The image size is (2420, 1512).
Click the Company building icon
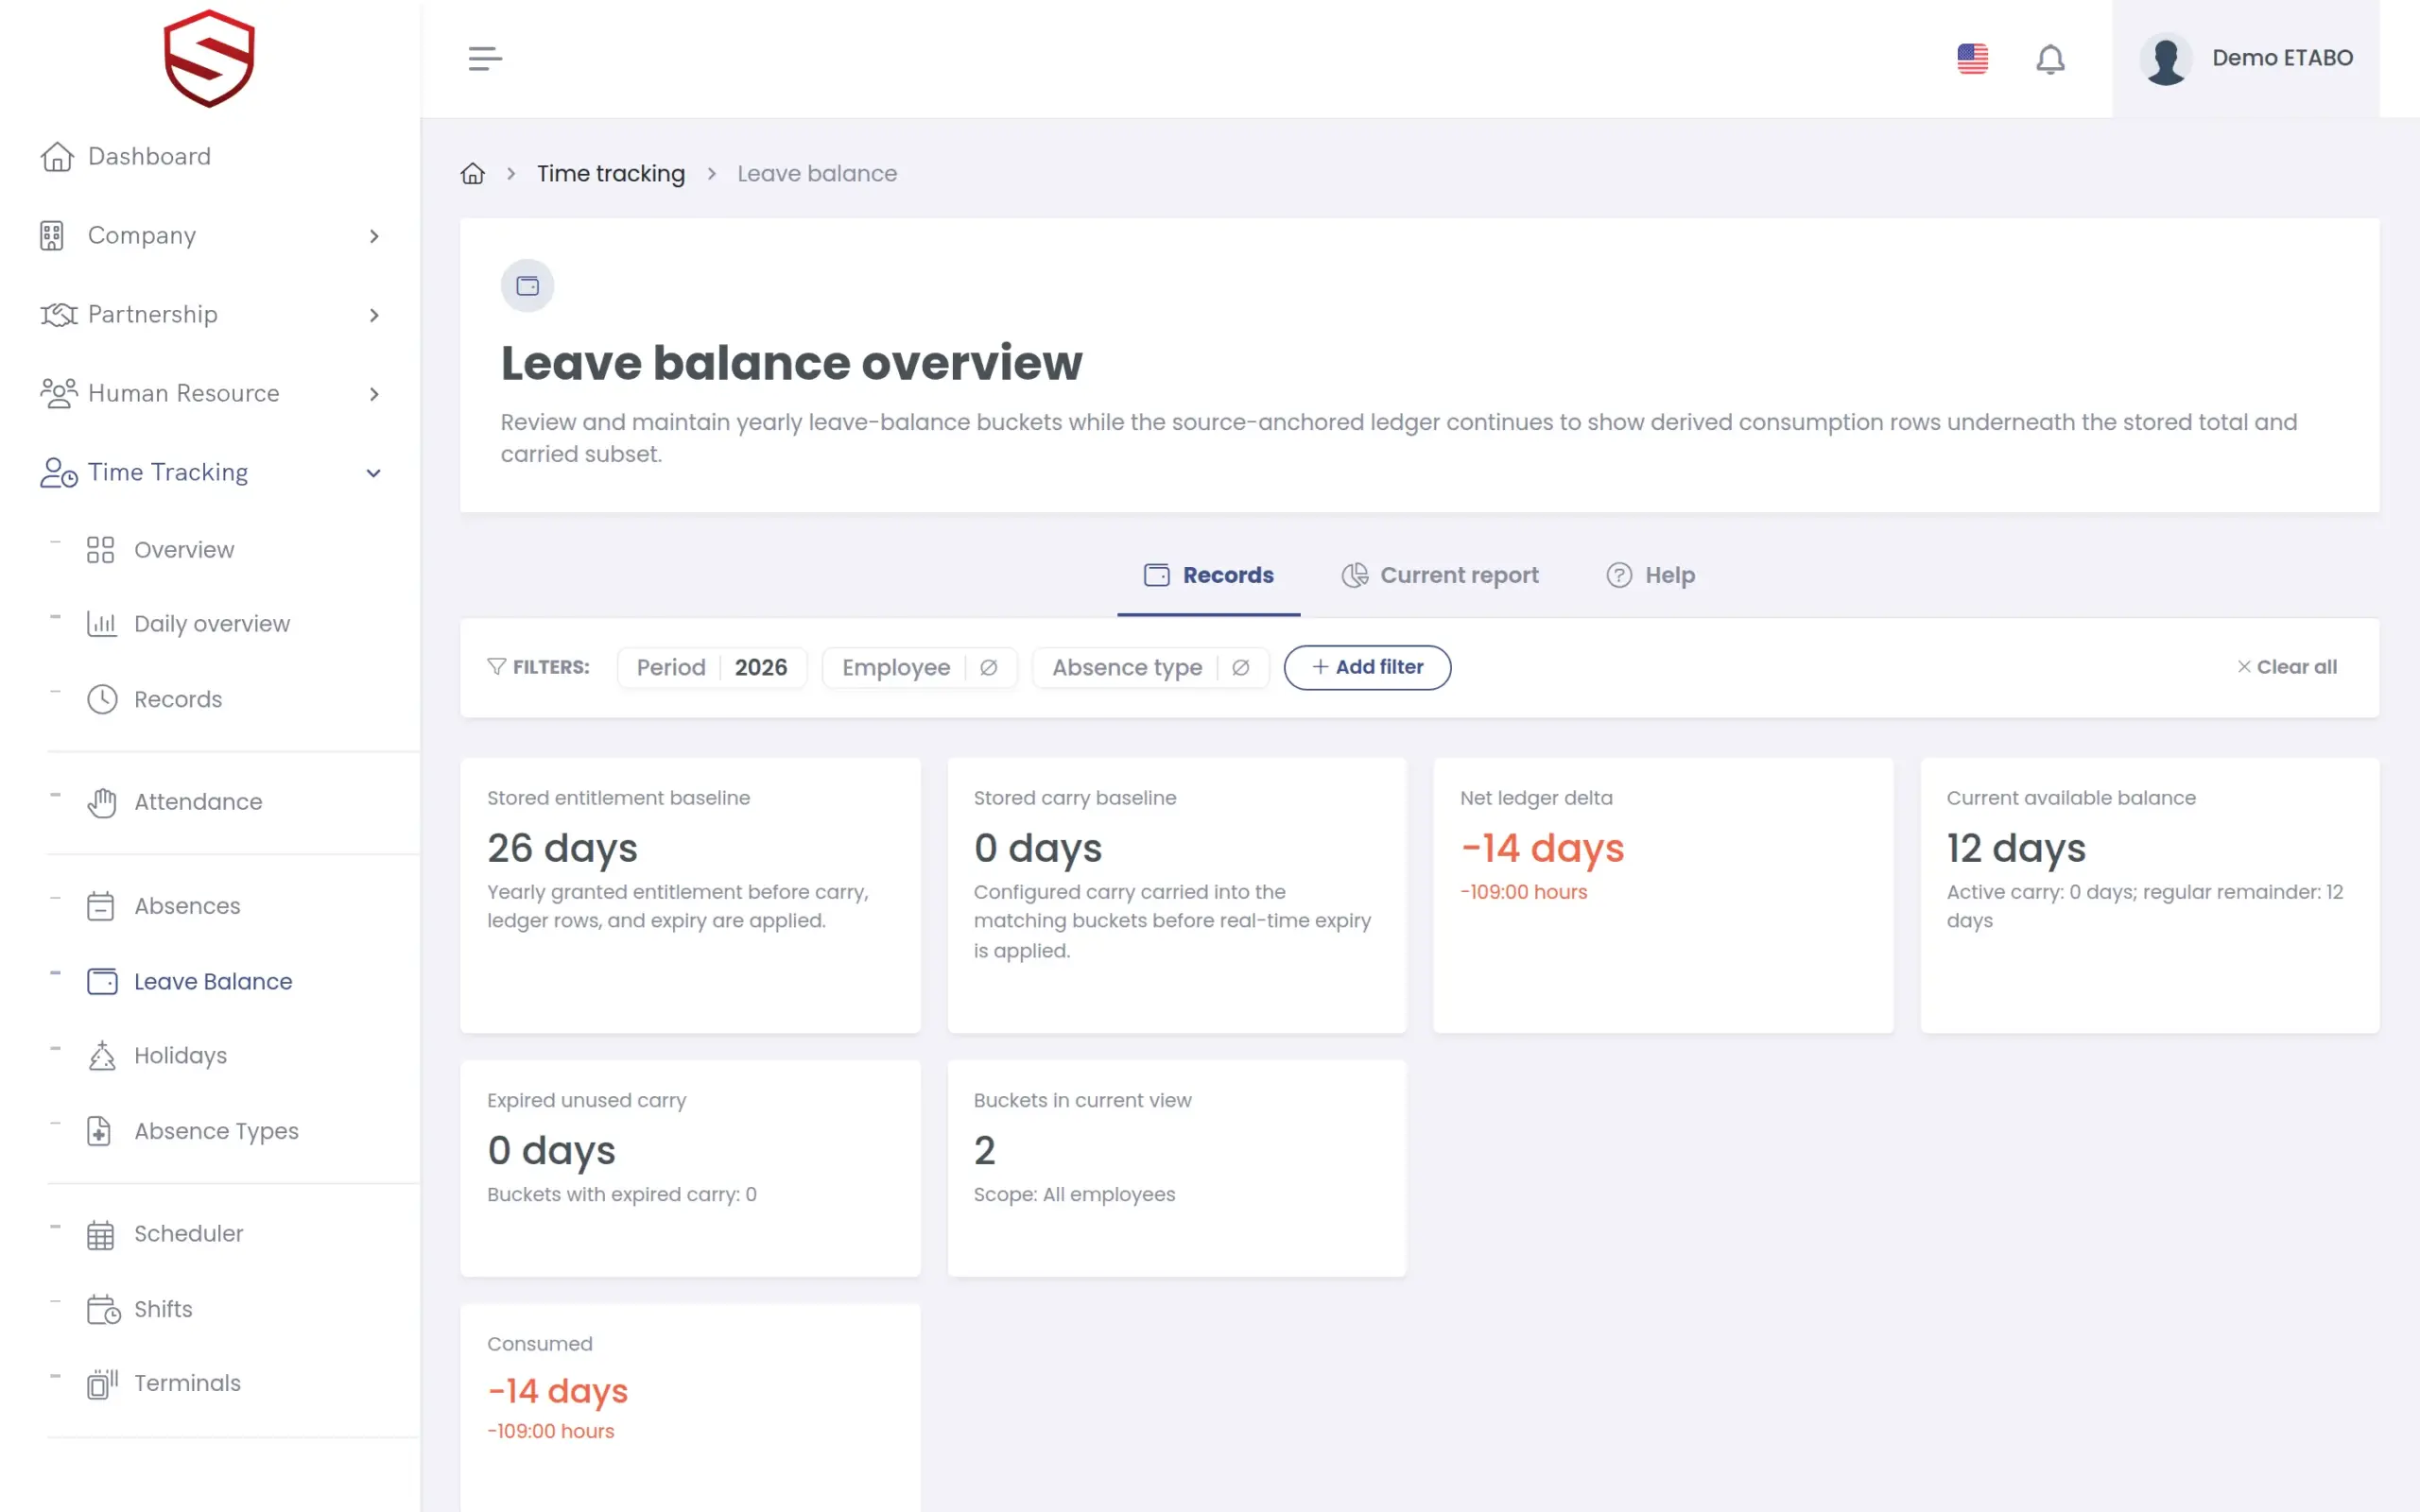pos(52,236)
